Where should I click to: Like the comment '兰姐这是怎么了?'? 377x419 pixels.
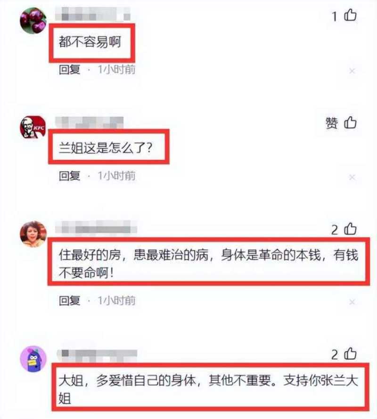(350, 123)
